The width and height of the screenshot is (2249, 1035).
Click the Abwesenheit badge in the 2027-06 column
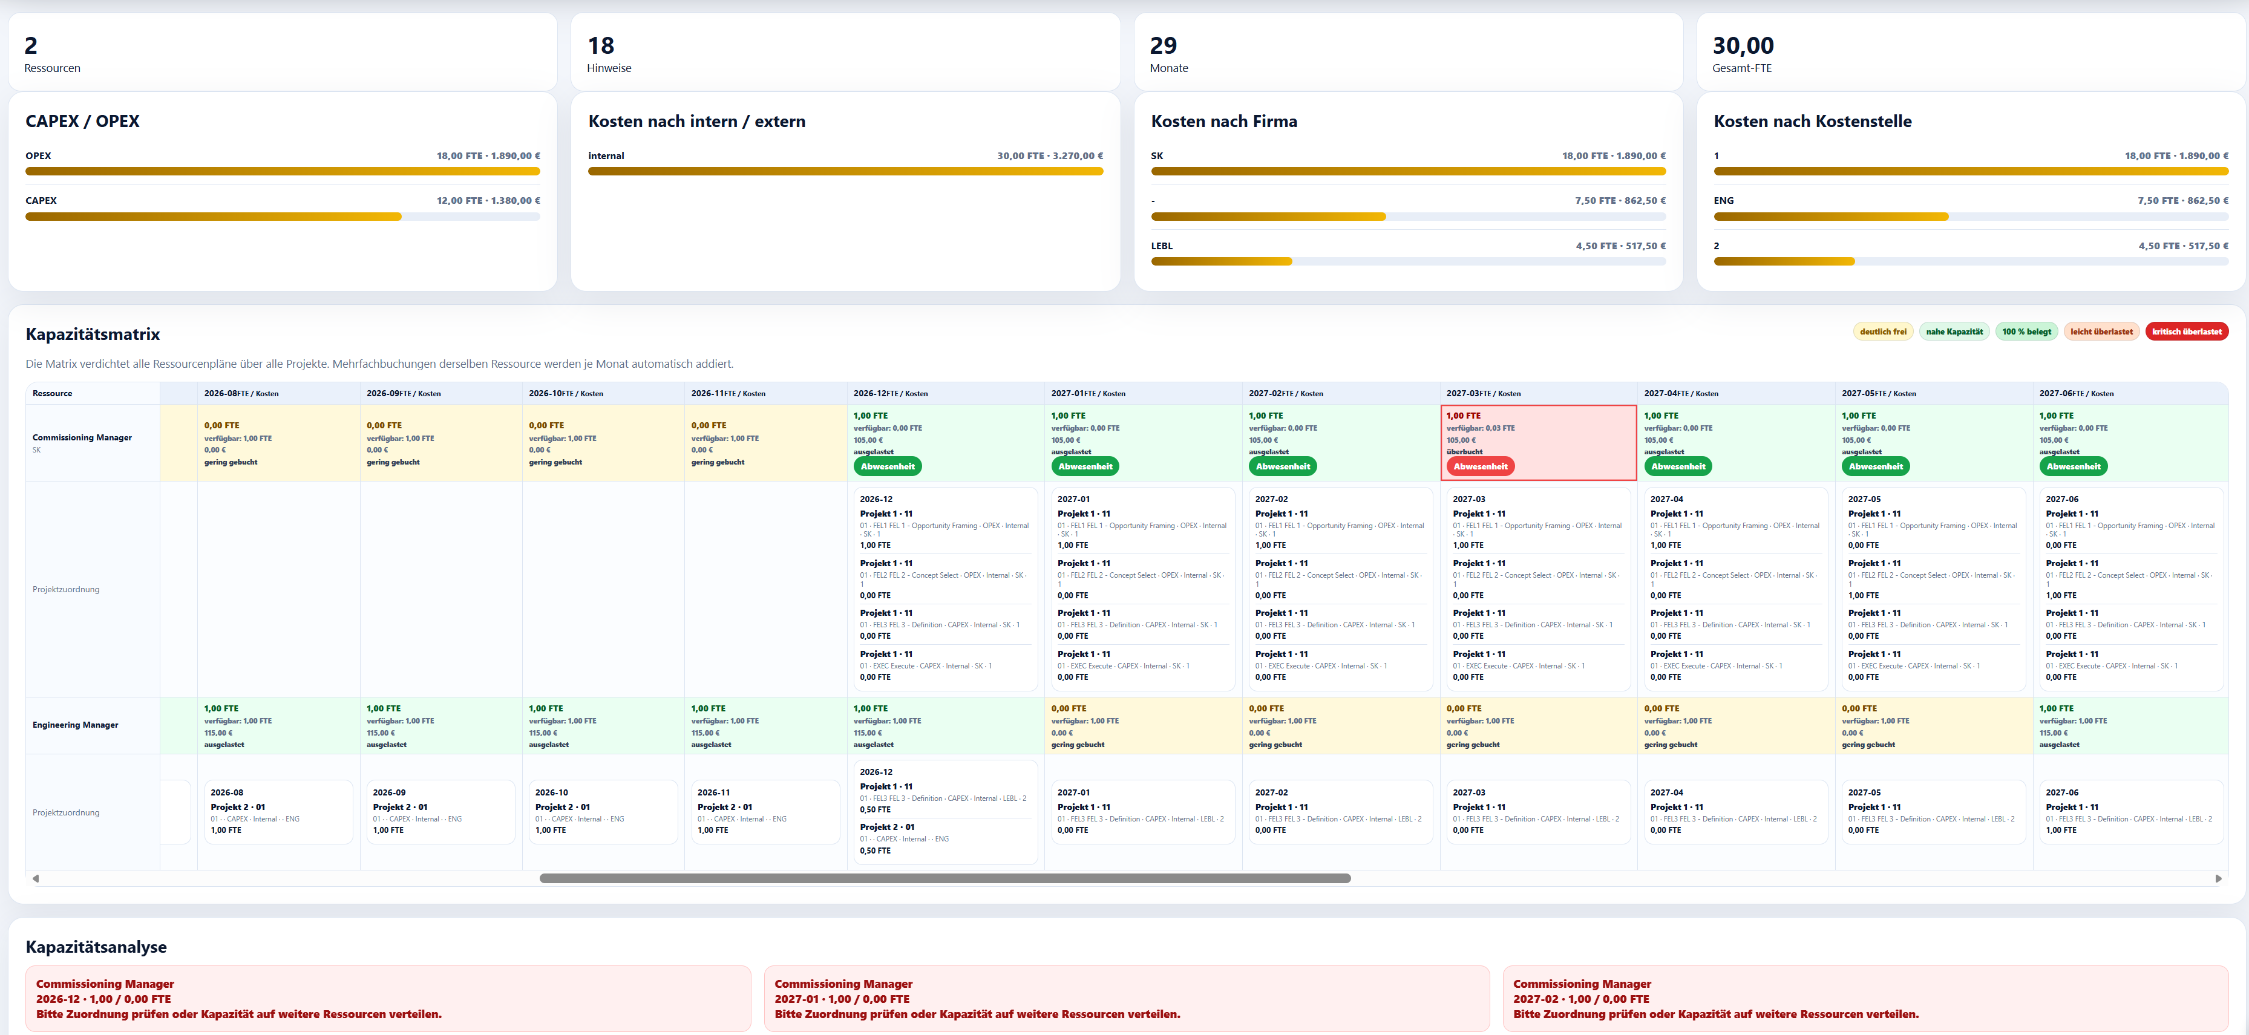(2074, 466)
